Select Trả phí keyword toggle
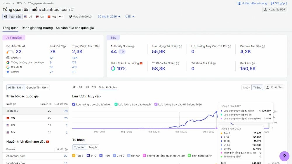The image size is (292, 164). [93, 147]
